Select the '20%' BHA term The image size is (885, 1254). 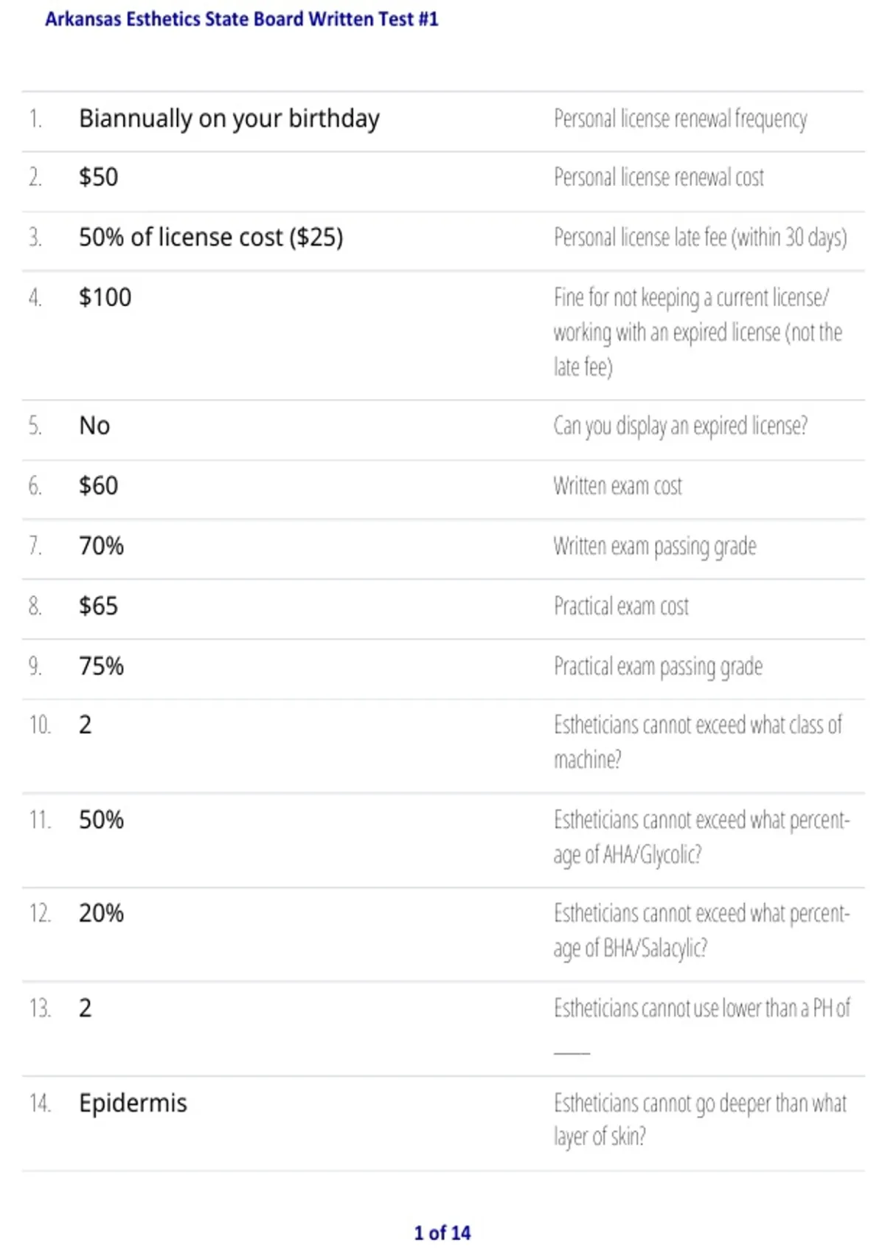tap(101, 913)
